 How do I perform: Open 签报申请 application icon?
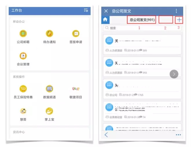click(76, 34)
